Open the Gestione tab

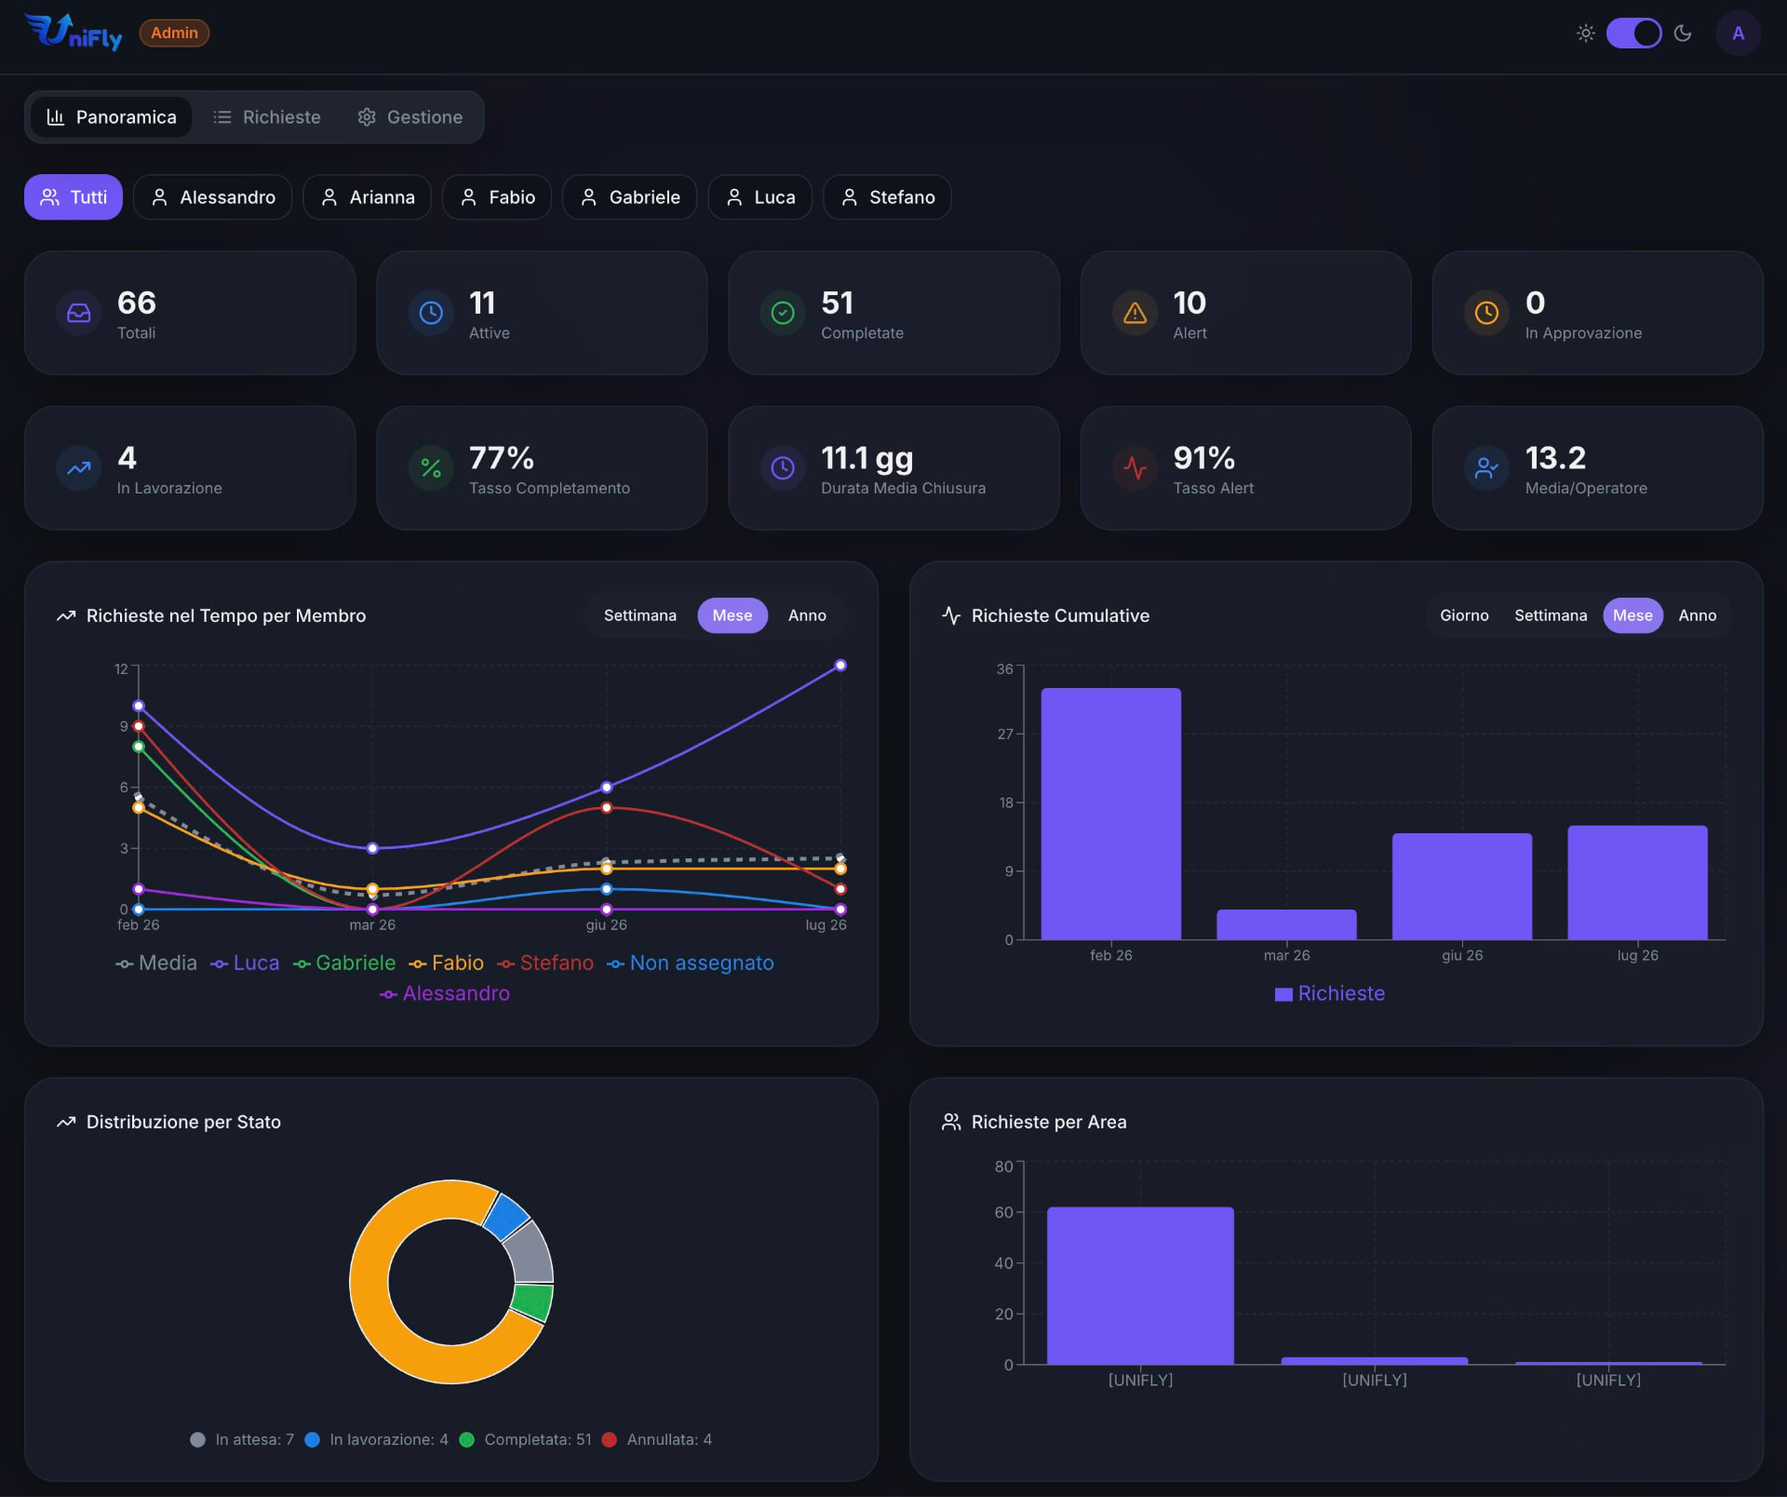point(410,117)
